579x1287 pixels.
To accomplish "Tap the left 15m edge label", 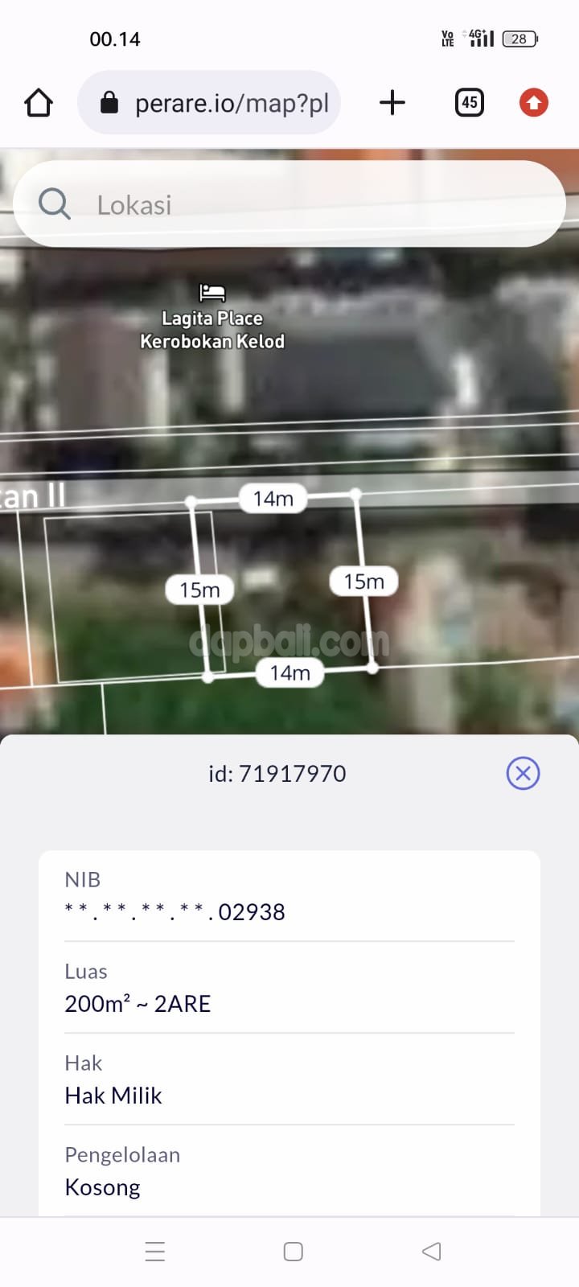I will pos(200,590).
